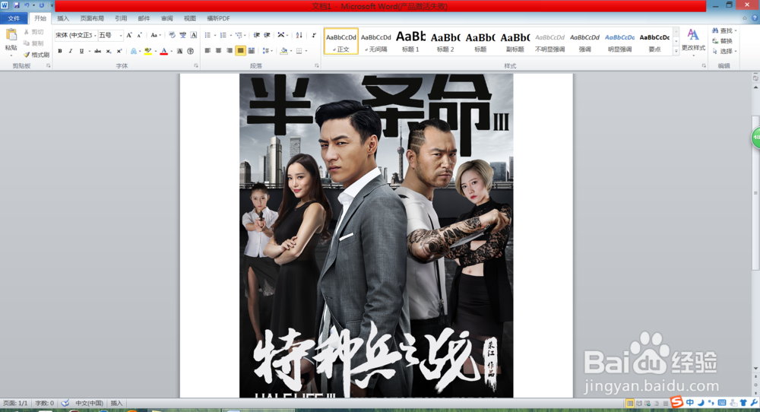Click the Show paragraph marks icon
760x412 pixels.
tap(314, 35)
